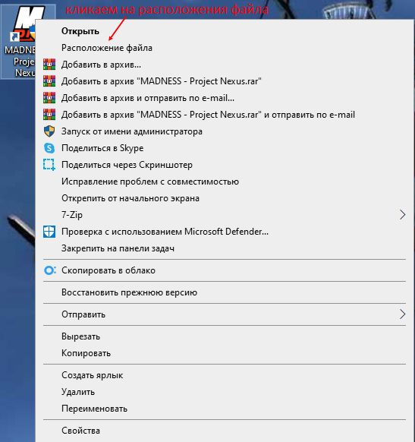Select 'Добавить в архив "MADNESS - Project Nexus.rar" и отправить по e-mail'

[225, 115]
